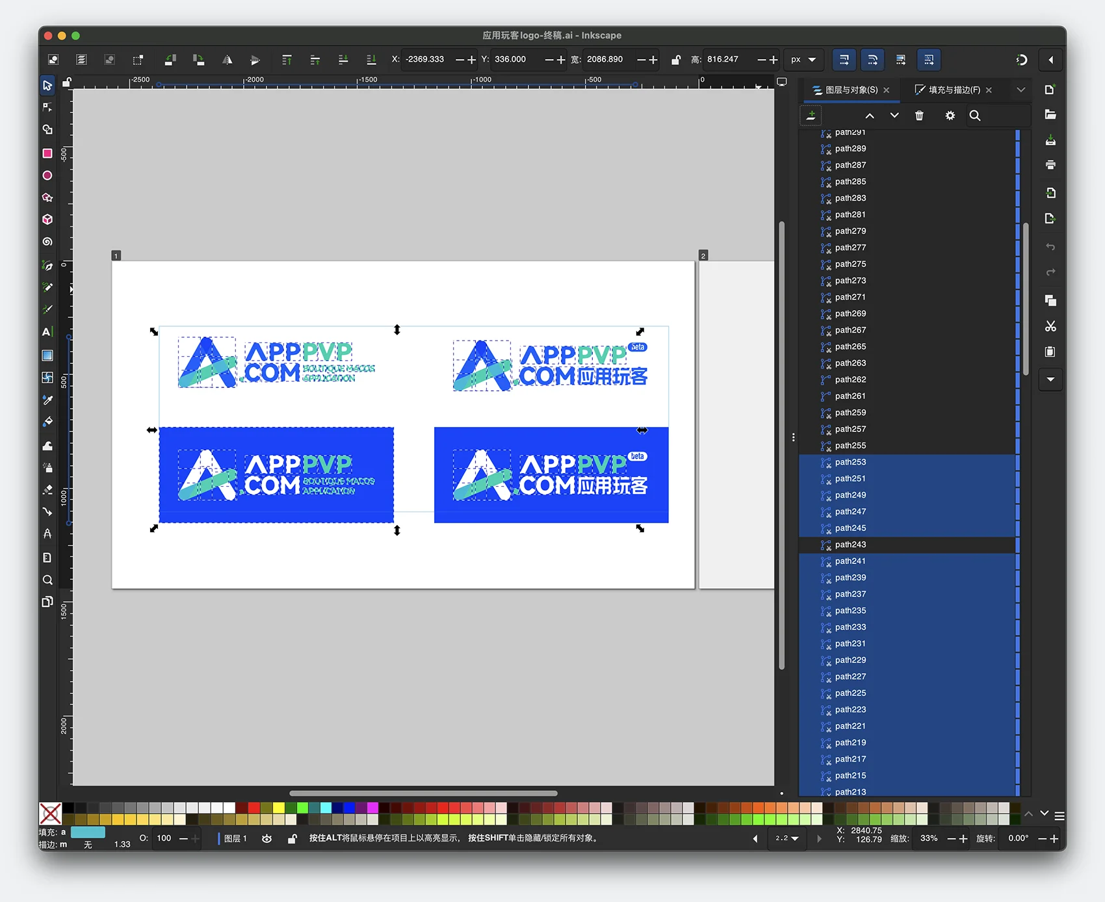Select the Pen Bezier tool

tap(47, 266)
